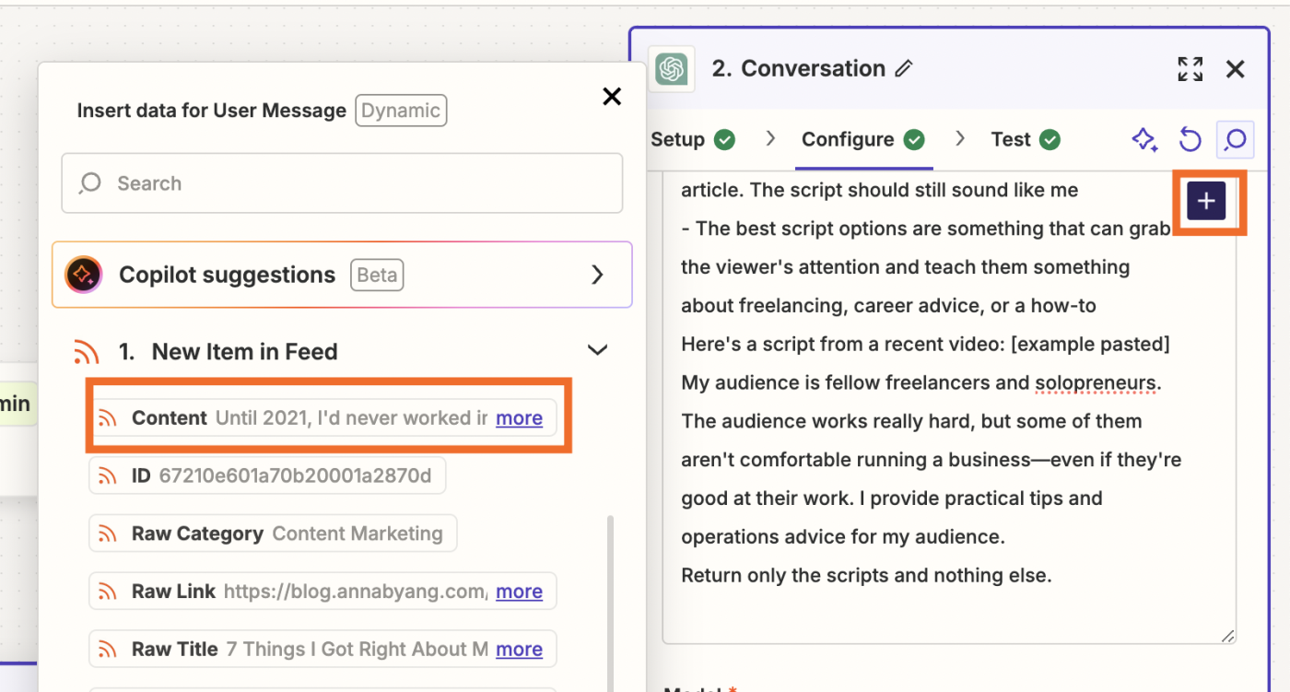Click the AI sparkle icon in toolbar
Image resolution: width=1290 pixels, height=692 pixels.
pos(1143,140)
